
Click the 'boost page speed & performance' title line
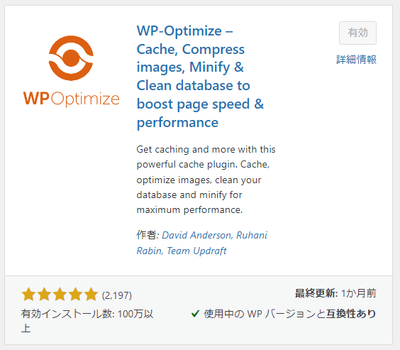click(200, 113)
